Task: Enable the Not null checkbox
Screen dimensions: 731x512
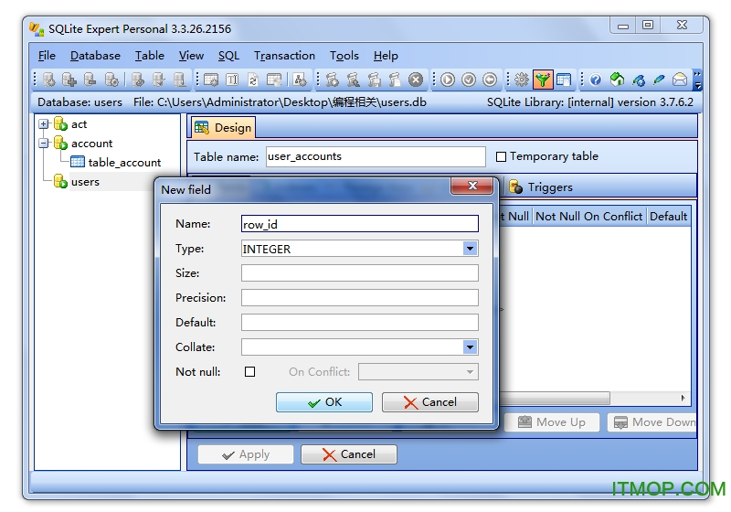Action: (249, 371)
